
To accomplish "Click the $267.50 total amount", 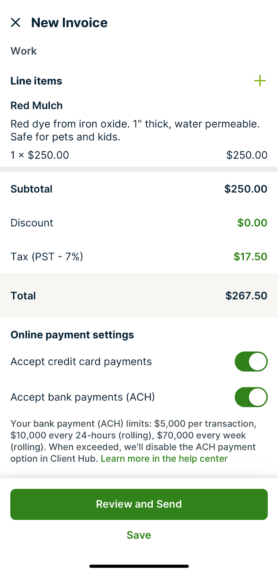I will (x=246, y=296).
